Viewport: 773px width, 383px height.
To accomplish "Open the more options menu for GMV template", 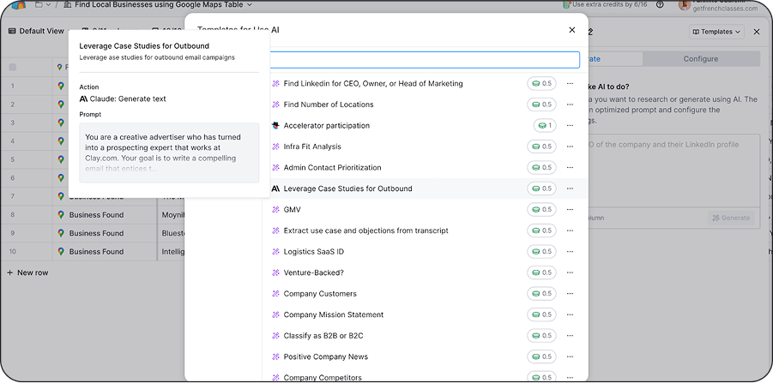I will pyautogui.click(x=570, y=210).
